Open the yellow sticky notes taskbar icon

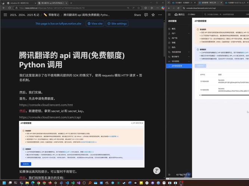(141, 183)
